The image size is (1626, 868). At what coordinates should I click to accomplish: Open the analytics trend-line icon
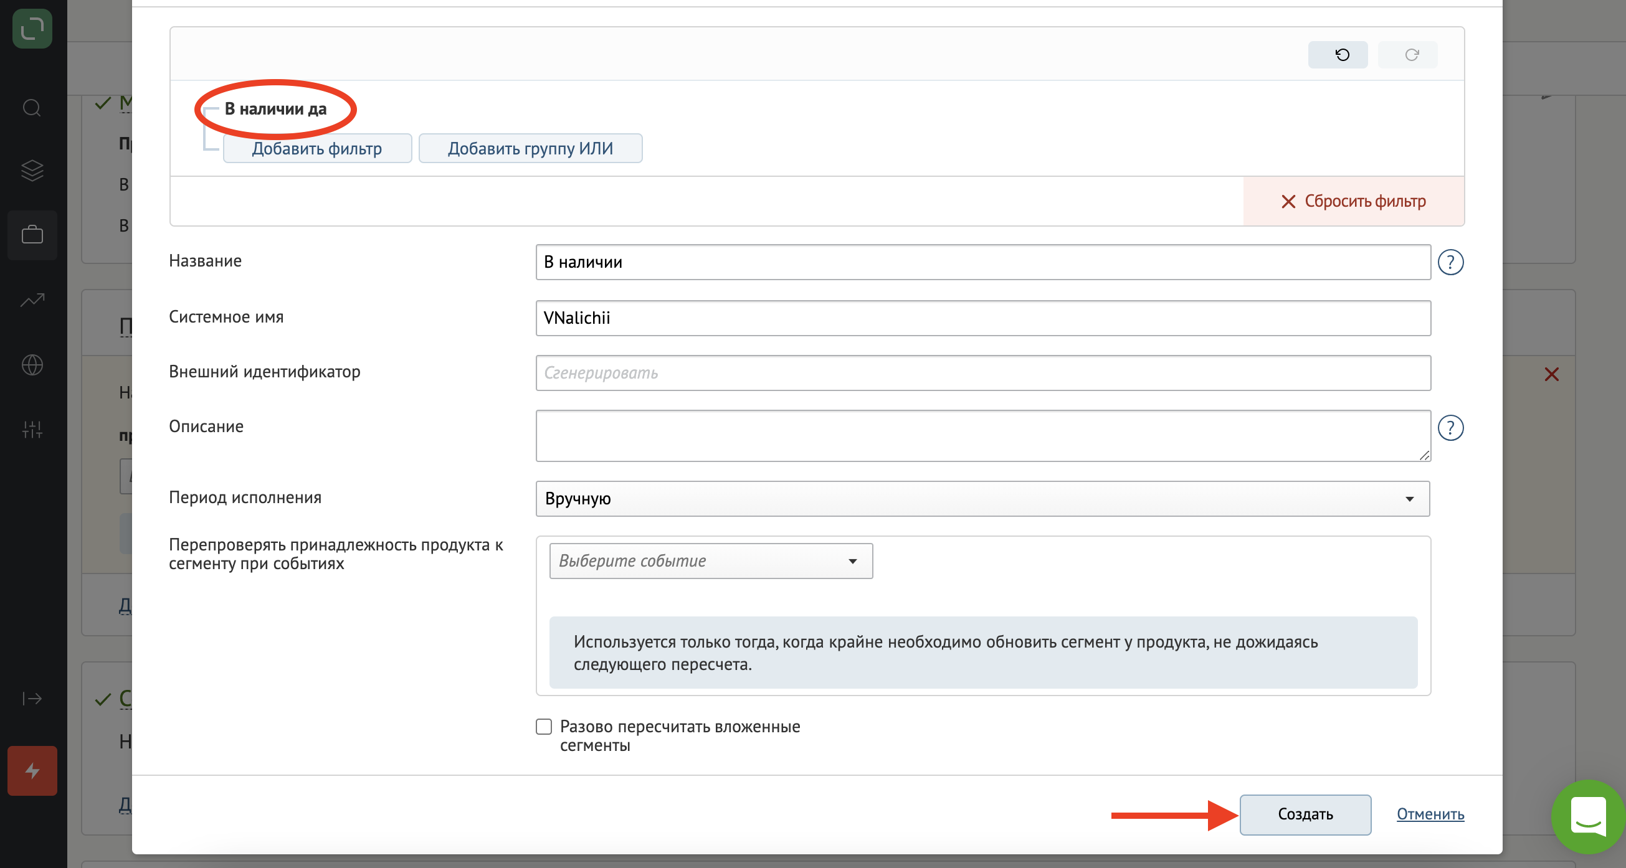[32, 300]
